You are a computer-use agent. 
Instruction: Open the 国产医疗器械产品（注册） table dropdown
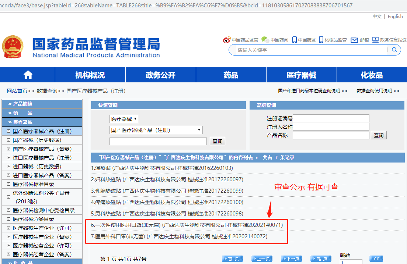click(156, 130)
